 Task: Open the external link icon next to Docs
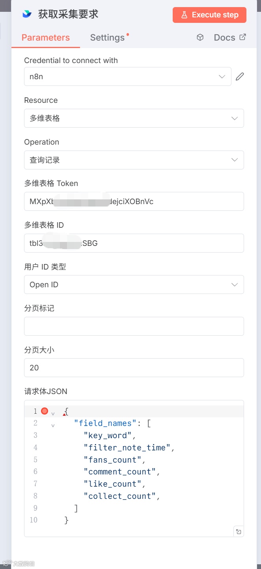pyautogui.click(x=243, y=37)
